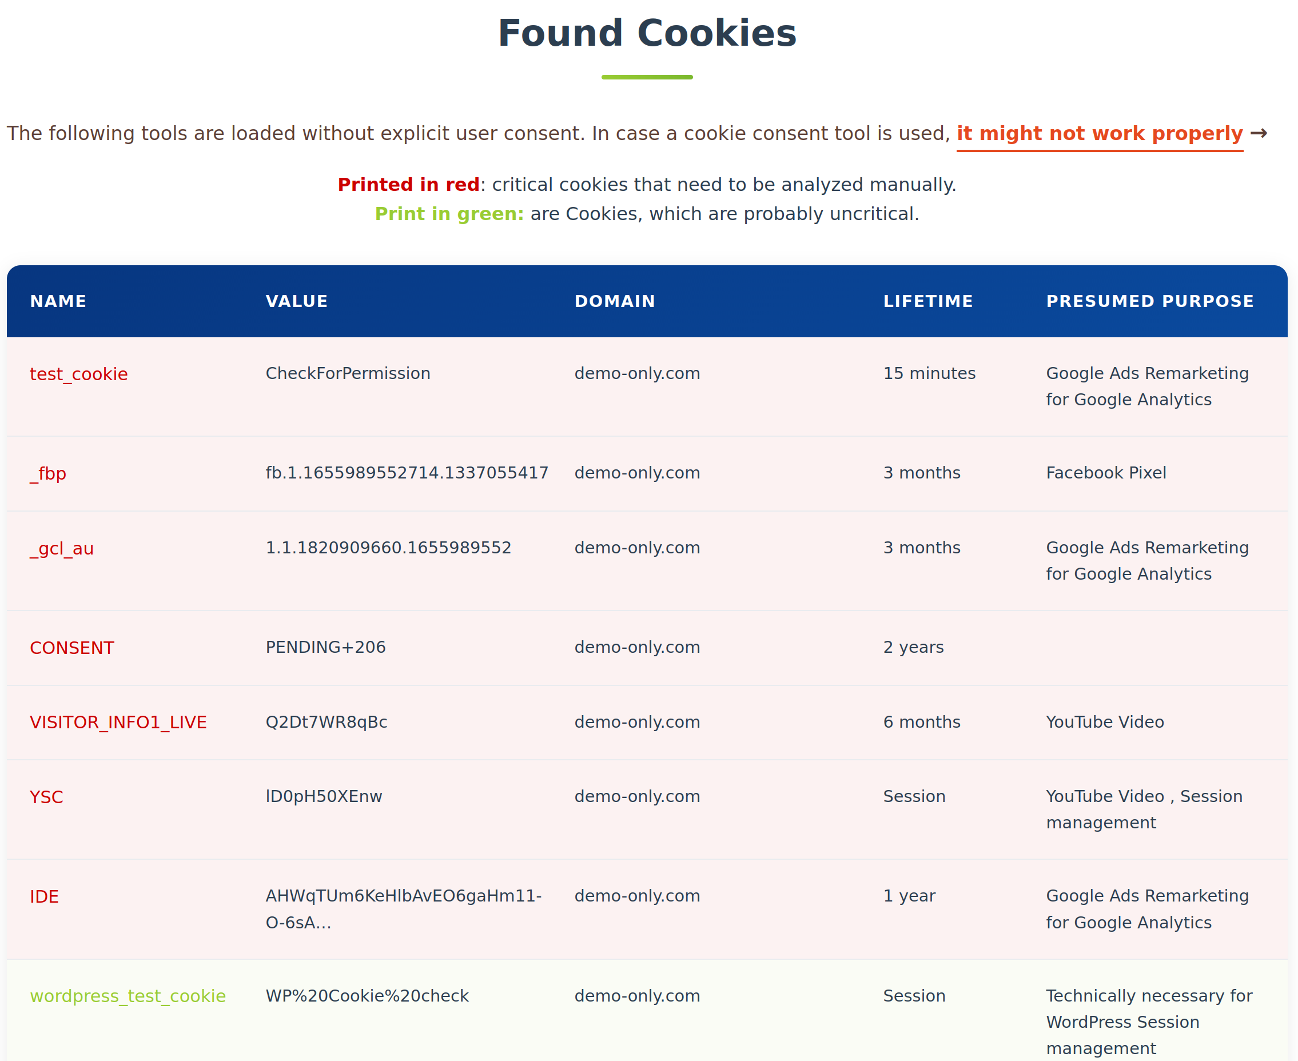Screen dimensions: 1298x1061
Task: Click the IDE cookie name
Action: click(x=44, y=896)
